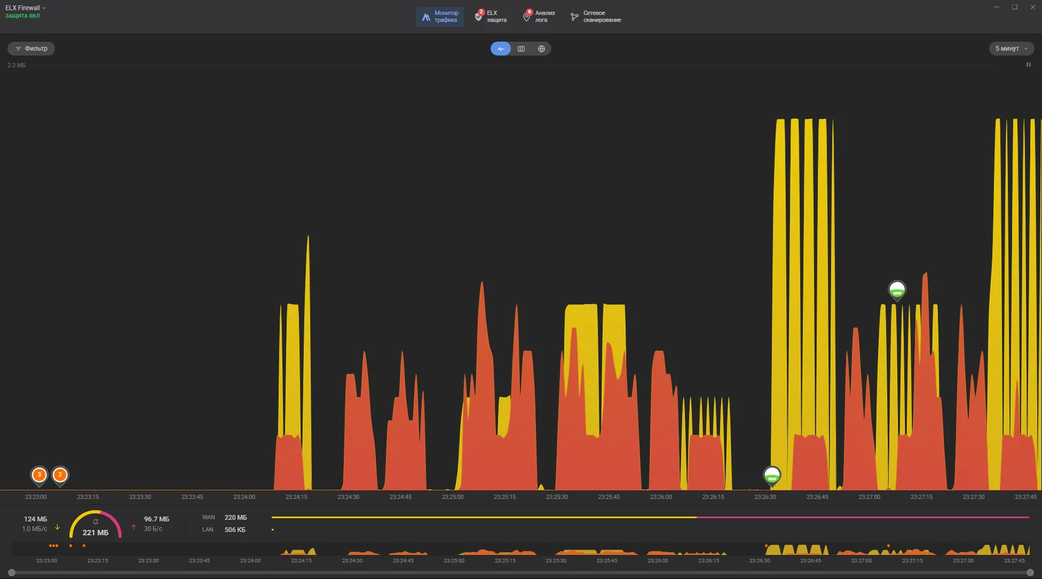
Task: Click the left handle of the timeline slider
Action: [12, 572]
